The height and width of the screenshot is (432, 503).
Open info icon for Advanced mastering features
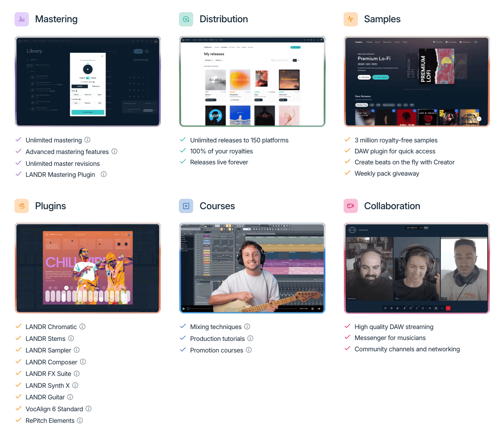(x=114, y=151)
